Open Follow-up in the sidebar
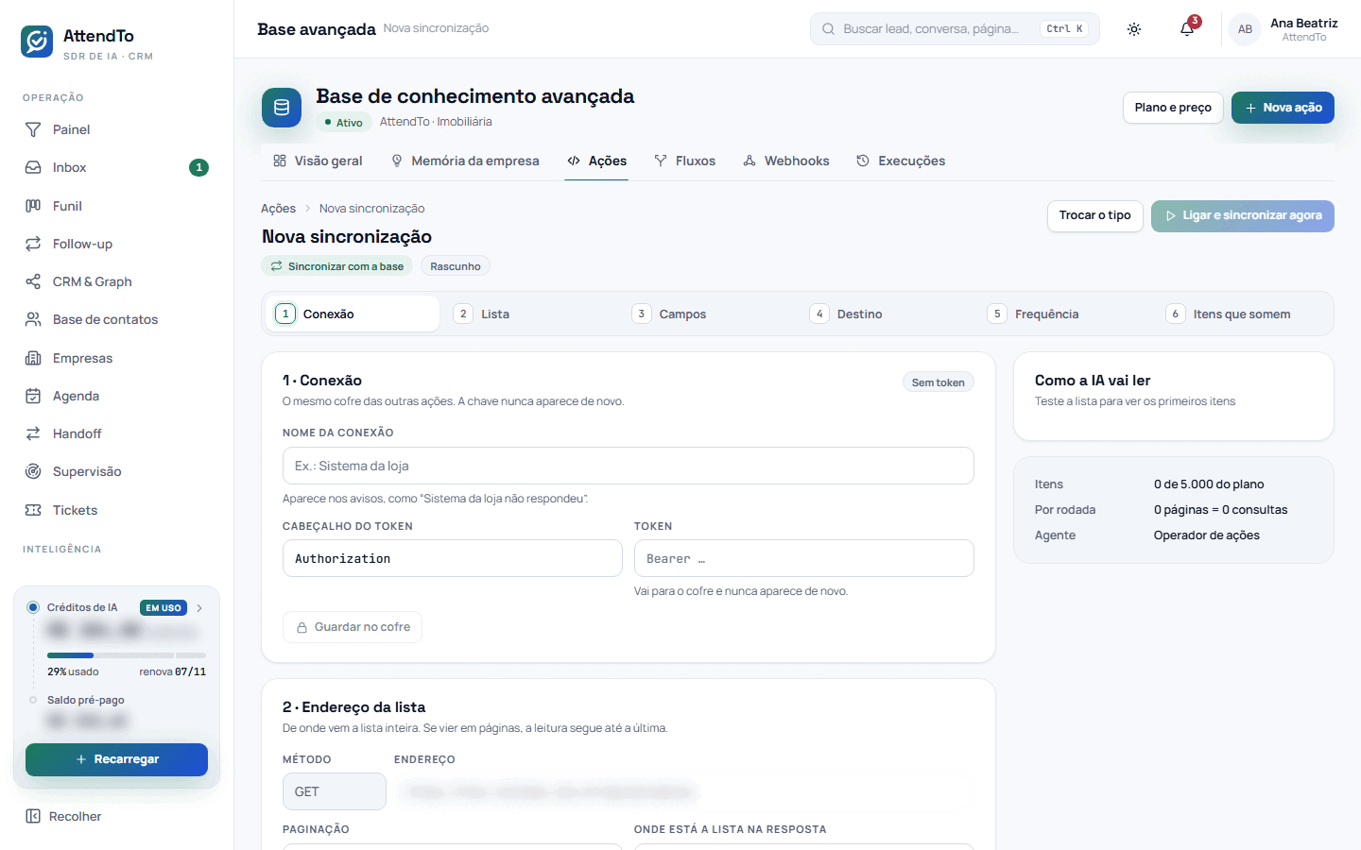The height and width of the screenshot is (850, 1361). [117, 244]
